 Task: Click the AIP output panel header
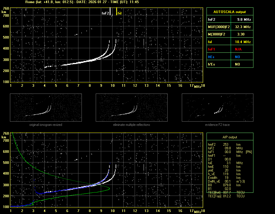point(230,137)
